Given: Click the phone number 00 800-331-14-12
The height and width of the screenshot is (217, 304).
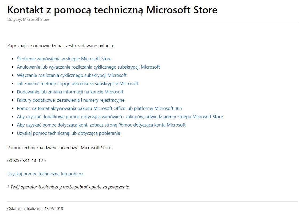Looking at the screenshot, I should [25, 161].
